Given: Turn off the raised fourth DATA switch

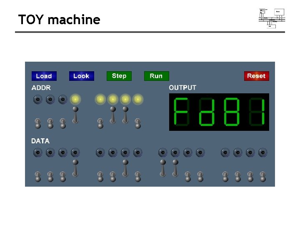Looking at the screenshot, I should pyautogui.click(x=75, y=168).
